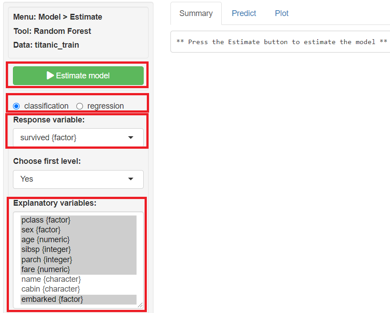
Task: Select sibsp {integer} variable
Action: (46, 249)
